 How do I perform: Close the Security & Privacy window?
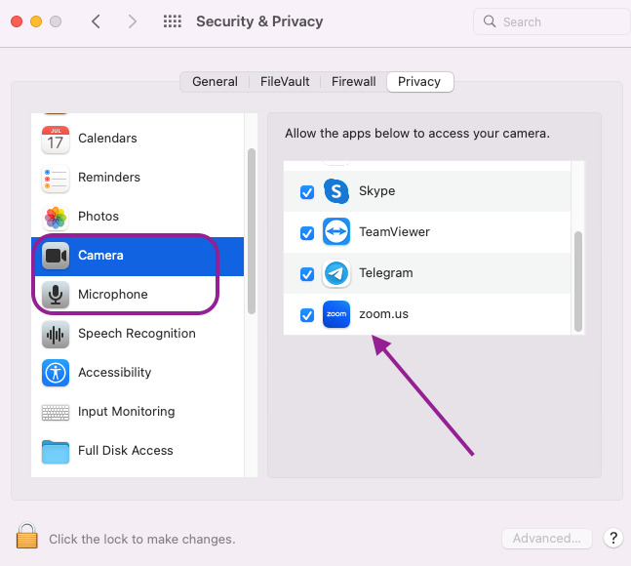tap(17, 21)
